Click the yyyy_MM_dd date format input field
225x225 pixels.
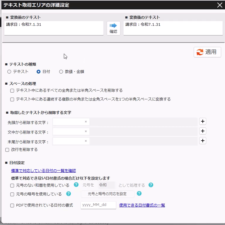pyautogui.click(x=98, y=205)
